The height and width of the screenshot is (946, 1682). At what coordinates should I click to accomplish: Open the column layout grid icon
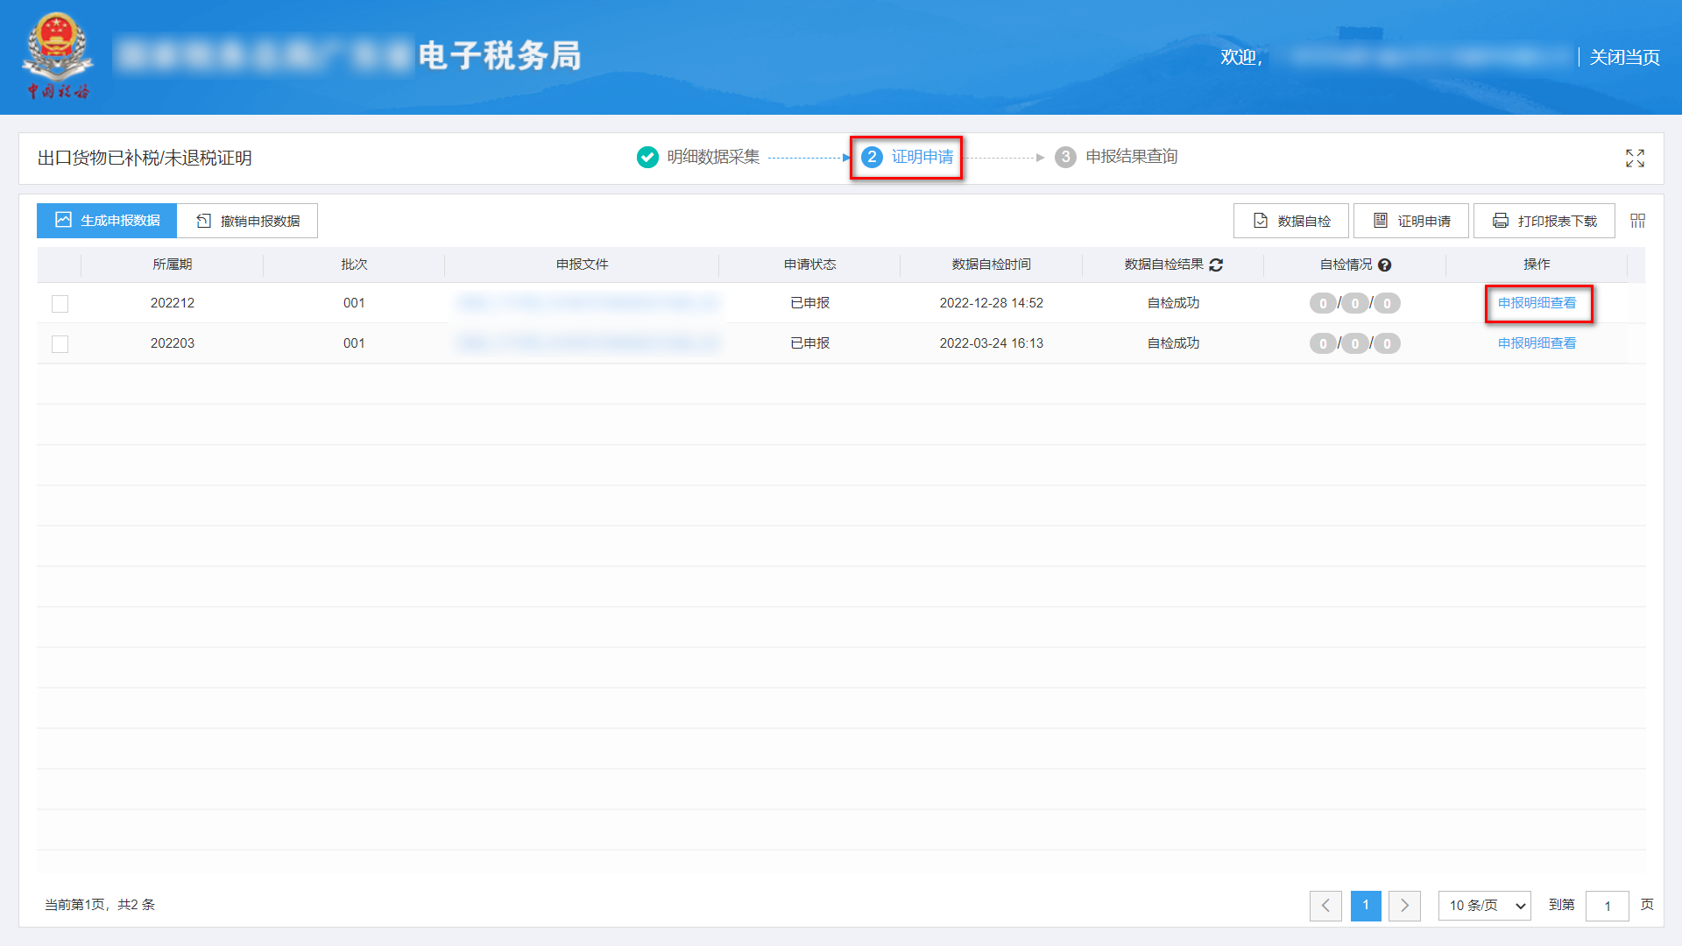click(x=1637, y=221)
